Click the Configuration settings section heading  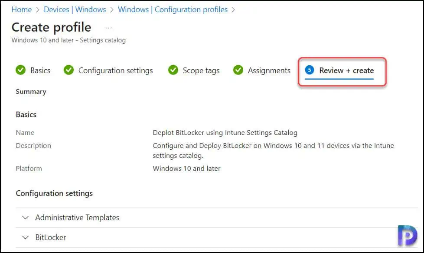tap(54, 193)
